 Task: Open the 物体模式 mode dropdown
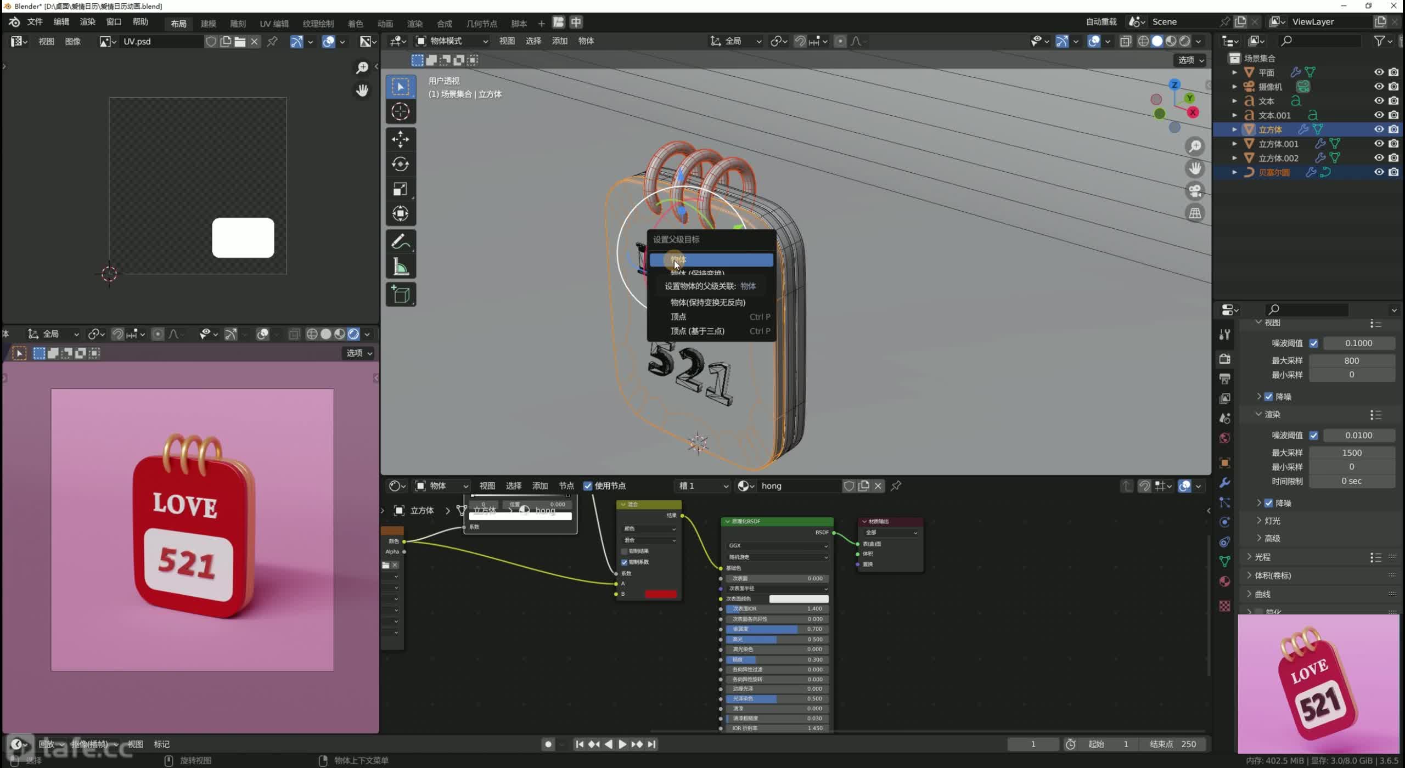tap(451, 41)
